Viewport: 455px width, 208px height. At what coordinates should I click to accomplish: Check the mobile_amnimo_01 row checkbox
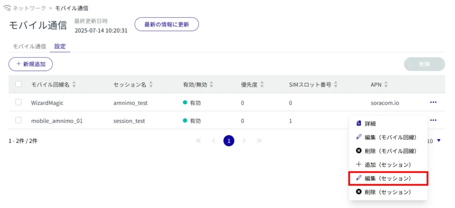tap(19, 120)
